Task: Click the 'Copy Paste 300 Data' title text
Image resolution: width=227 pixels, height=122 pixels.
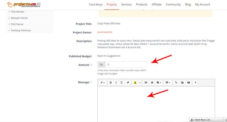Action: pyautogui.click(x=109, y=23)
